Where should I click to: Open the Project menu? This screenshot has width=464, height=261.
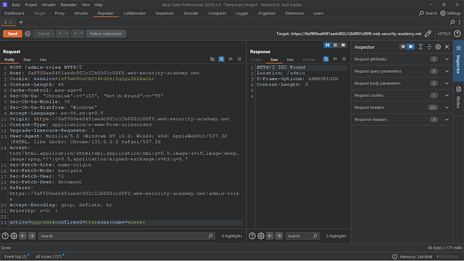30,5
